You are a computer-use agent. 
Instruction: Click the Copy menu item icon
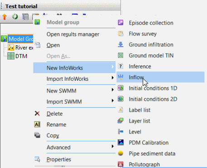click(37, 135)
